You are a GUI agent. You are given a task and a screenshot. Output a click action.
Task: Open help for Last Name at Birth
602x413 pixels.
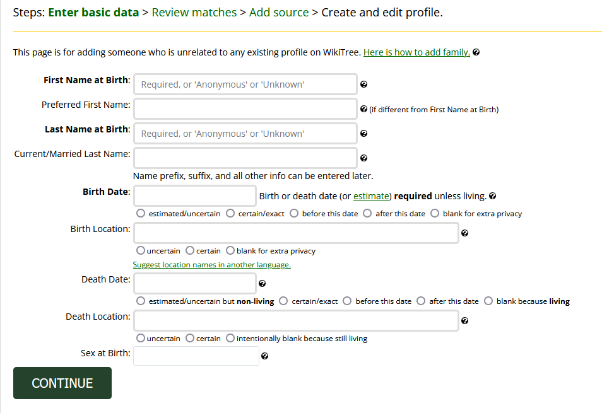pos(364,133)
